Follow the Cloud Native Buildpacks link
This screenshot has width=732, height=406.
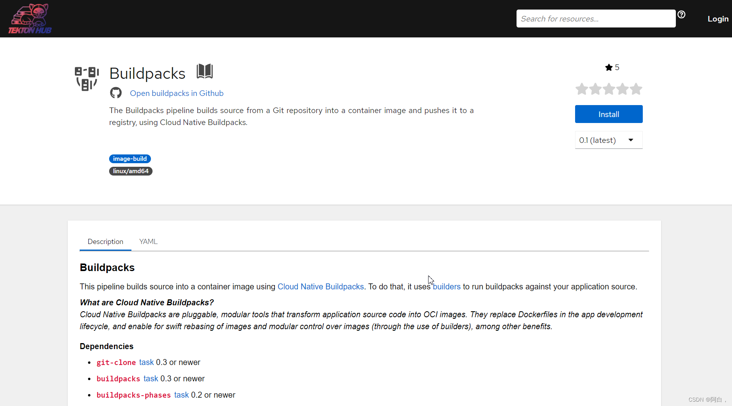(x=321, y=287)
